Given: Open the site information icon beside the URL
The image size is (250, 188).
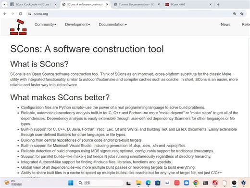Looking at the screenshot, I should click(x=30, y=14).
